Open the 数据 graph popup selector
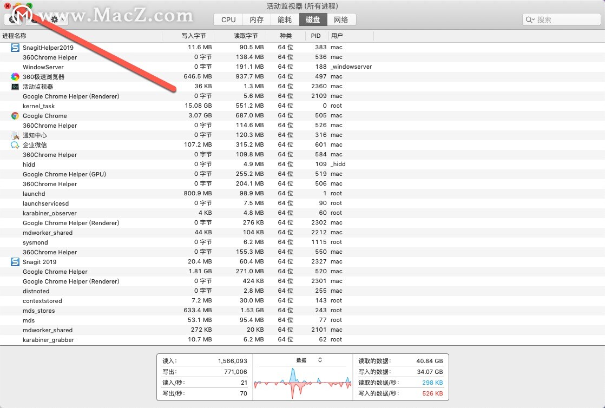Viewport: 605px width, 408px height. click(308, 360)
